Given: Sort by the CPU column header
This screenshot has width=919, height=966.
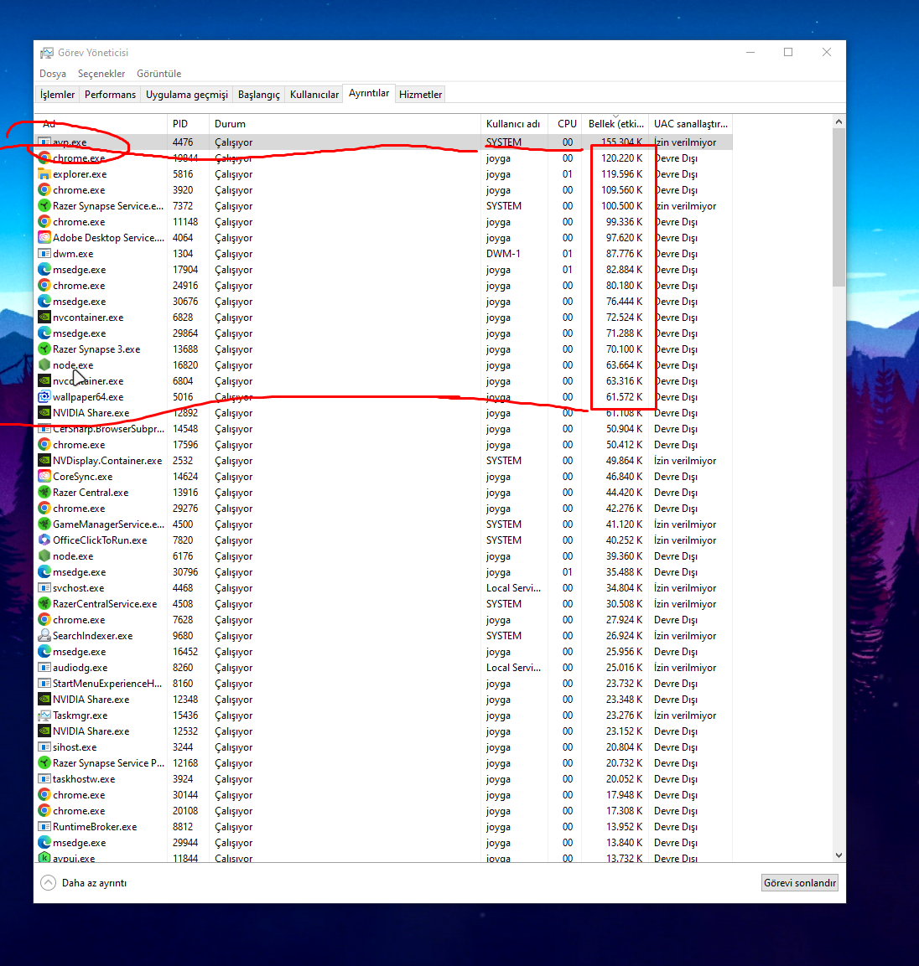Looking at the screenshot, I should 564,124.
